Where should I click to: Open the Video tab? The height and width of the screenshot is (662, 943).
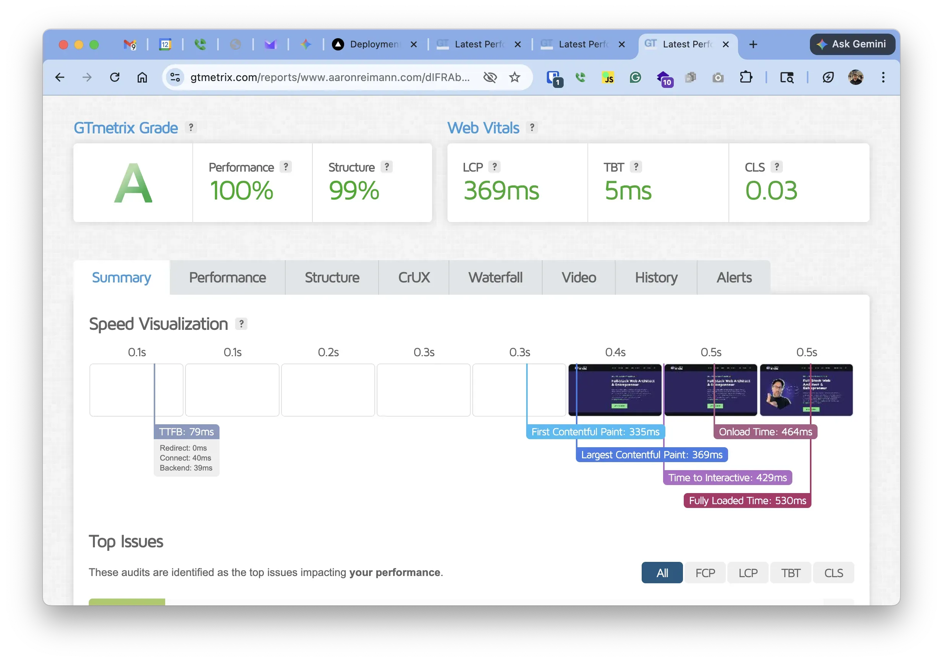579,277
